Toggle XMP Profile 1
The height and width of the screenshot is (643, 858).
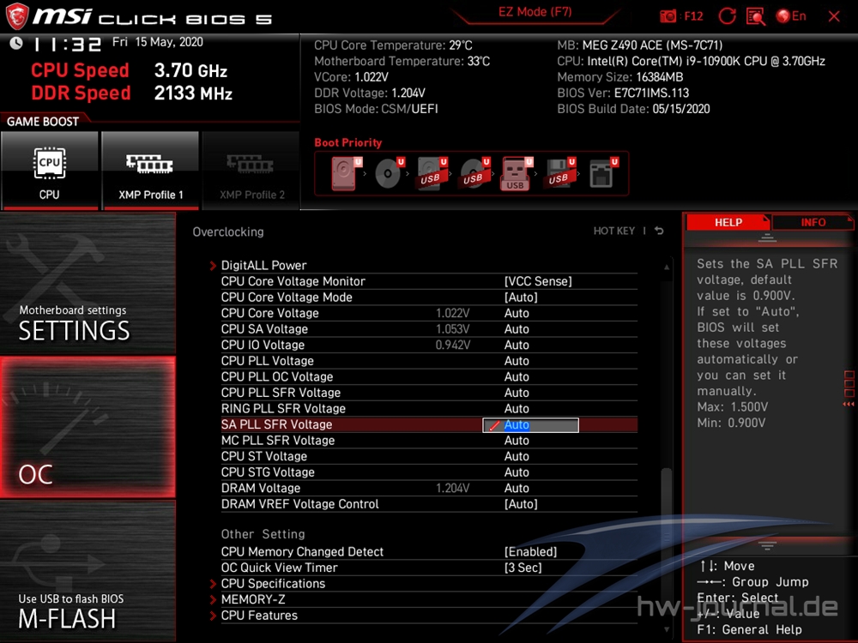150,170
